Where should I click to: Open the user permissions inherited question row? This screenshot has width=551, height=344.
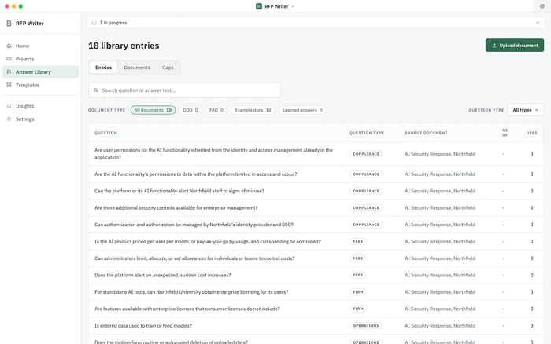316,154
